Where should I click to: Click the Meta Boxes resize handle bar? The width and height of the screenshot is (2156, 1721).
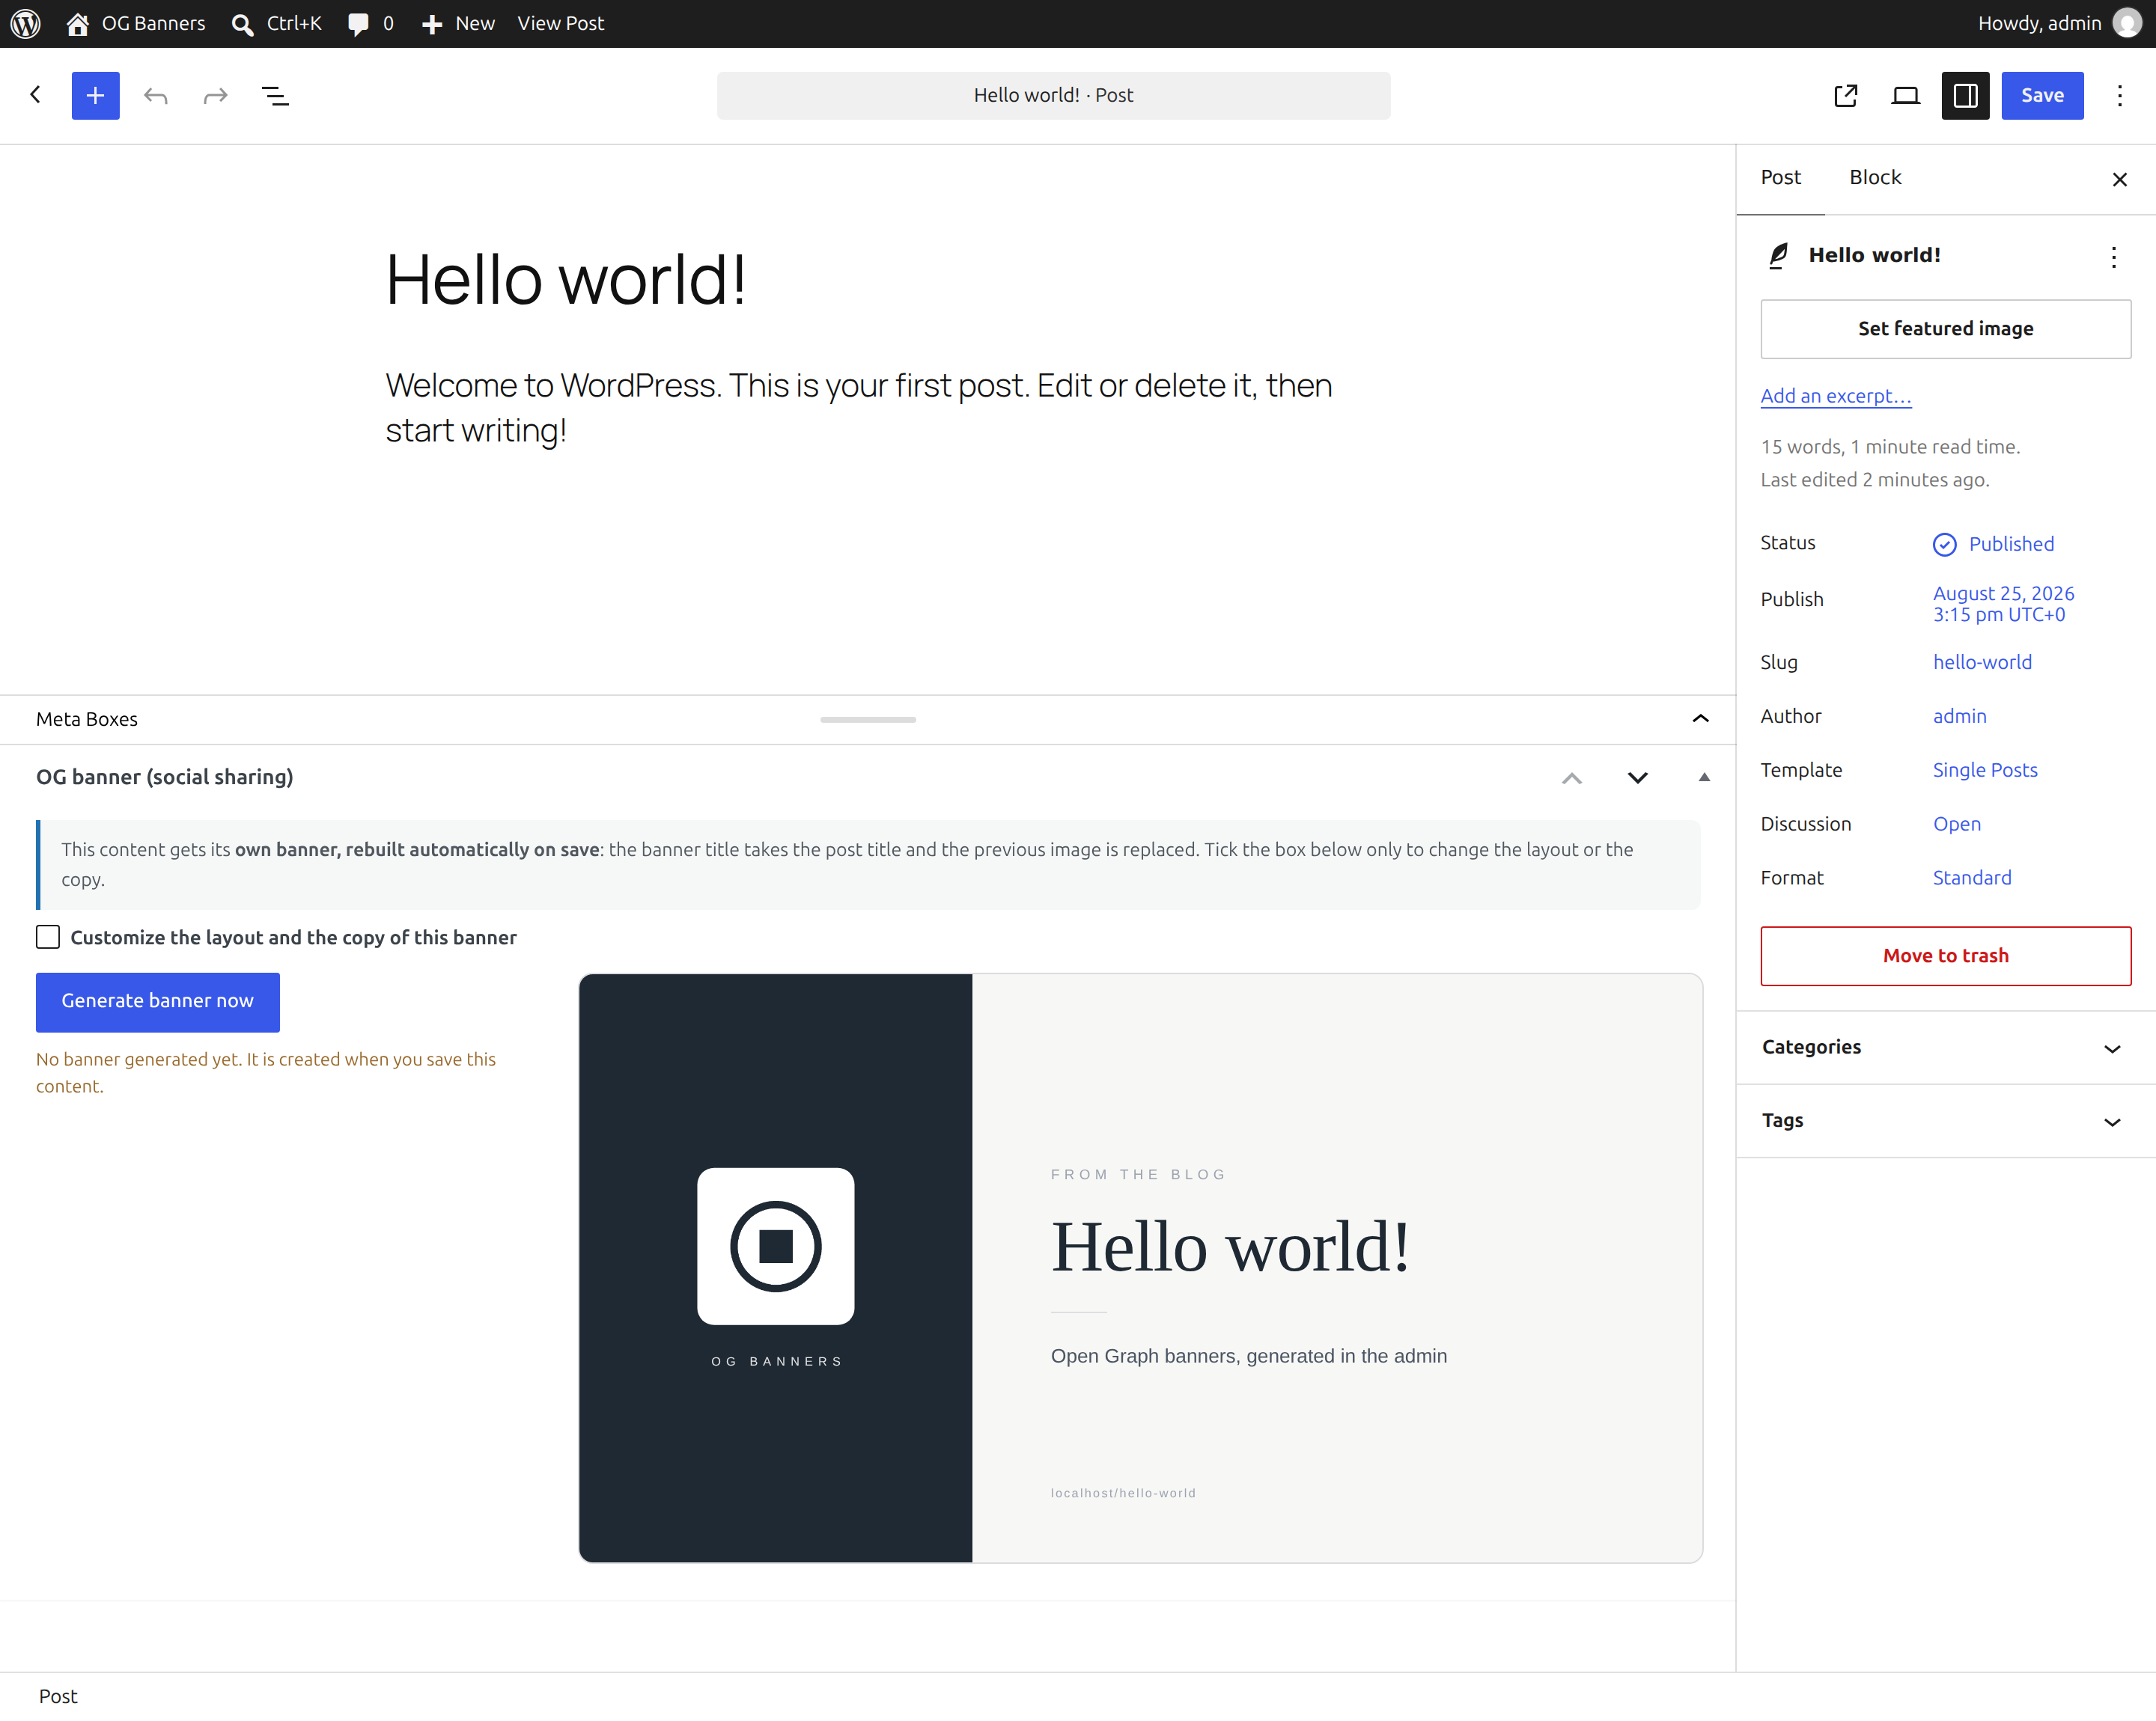[867, 718]
